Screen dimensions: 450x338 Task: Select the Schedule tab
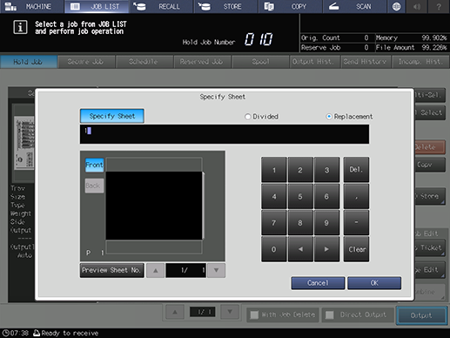click(x=144, y=62)
